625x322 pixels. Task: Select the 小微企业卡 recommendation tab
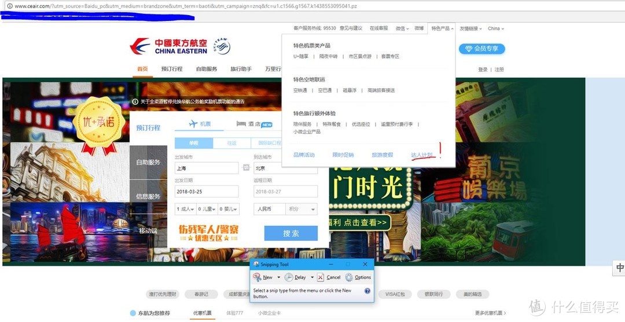click(x=269, y=313)
